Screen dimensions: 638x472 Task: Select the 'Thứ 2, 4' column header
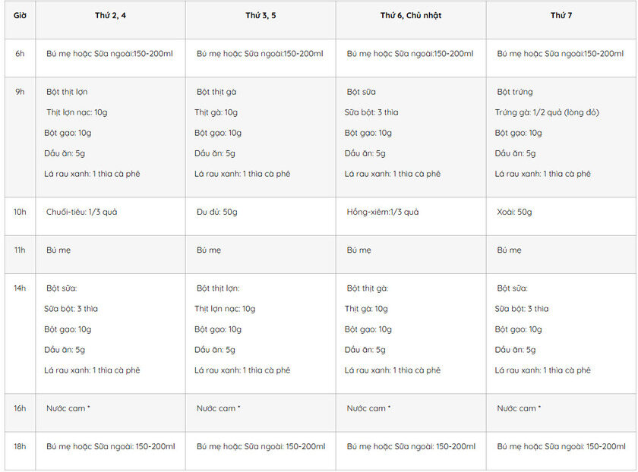[110, 15]
